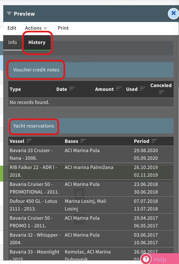Sort by Bases column icon

click(83, 141)
